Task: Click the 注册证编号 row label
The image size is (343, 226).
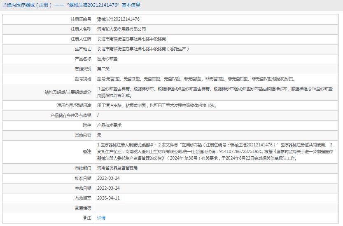Action: tap(81, 19)
